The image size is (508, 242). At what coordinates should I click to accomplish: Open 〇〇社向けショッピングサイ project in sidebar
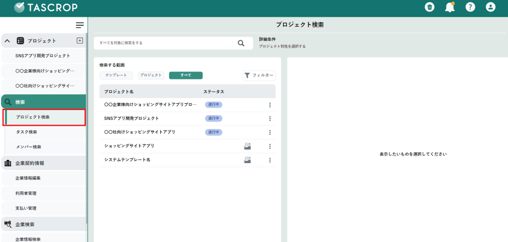click(x=44, y=86)
